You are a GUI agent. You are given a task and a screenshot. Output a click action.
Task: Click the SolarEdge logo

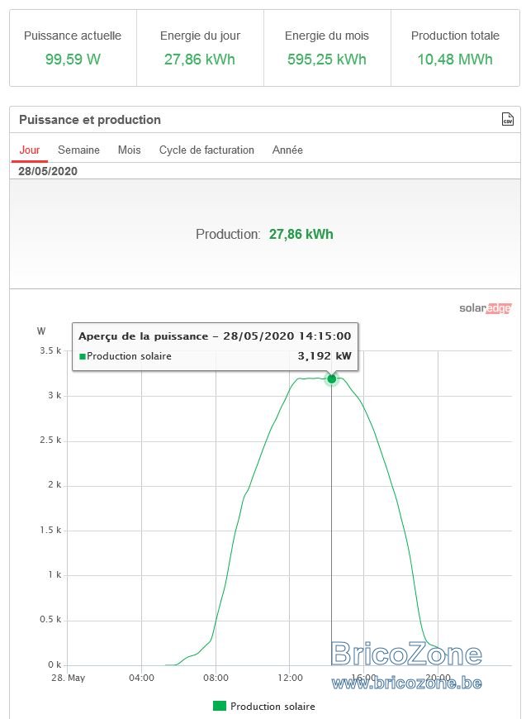point(486,308)
